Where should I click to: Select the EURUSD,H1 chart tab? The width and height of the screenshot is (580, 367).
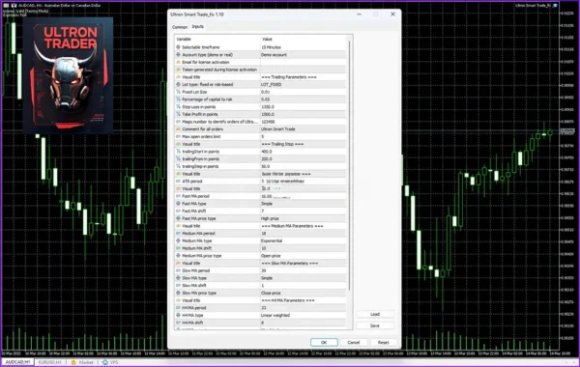pyautogui.click(x=50, y=362)
